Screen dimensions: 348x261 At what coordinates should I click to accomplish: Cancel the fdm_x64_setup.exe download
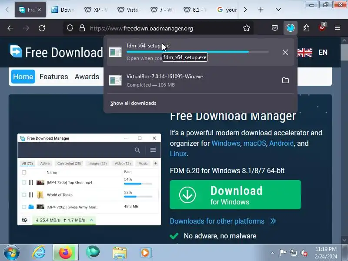285,52
